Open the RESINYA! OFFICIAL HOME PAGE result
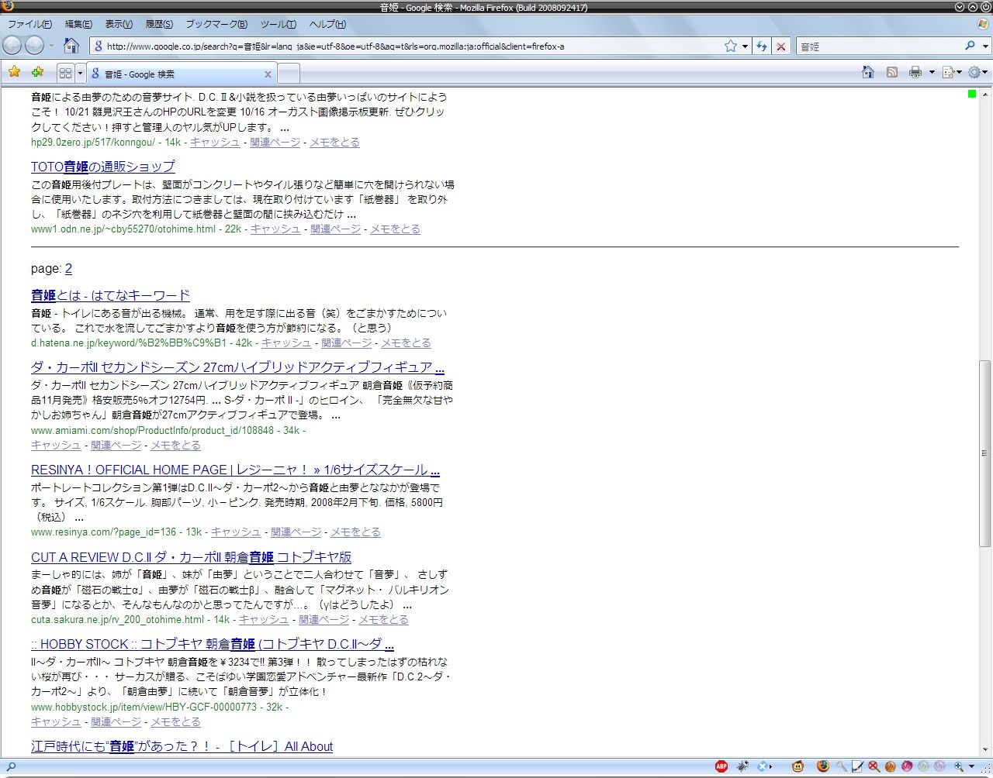Screen dimensions: 993x778 point(235,470)
